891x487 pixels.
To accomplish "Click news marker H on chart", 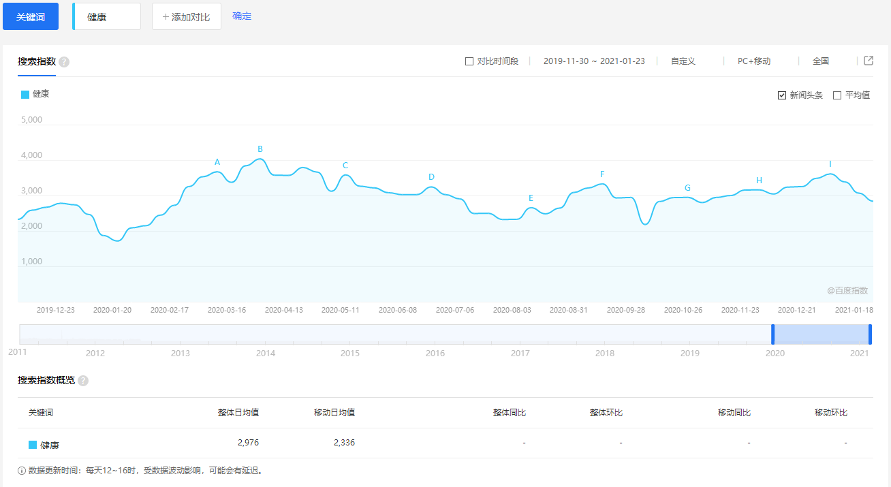I will pos(759,180).
